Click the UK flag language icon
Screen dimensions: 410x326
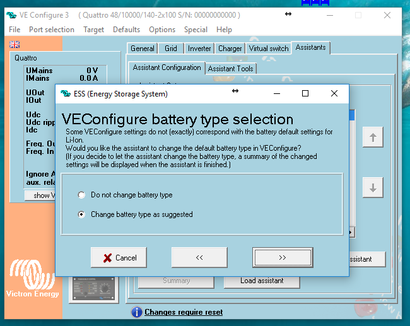[15, 44]
